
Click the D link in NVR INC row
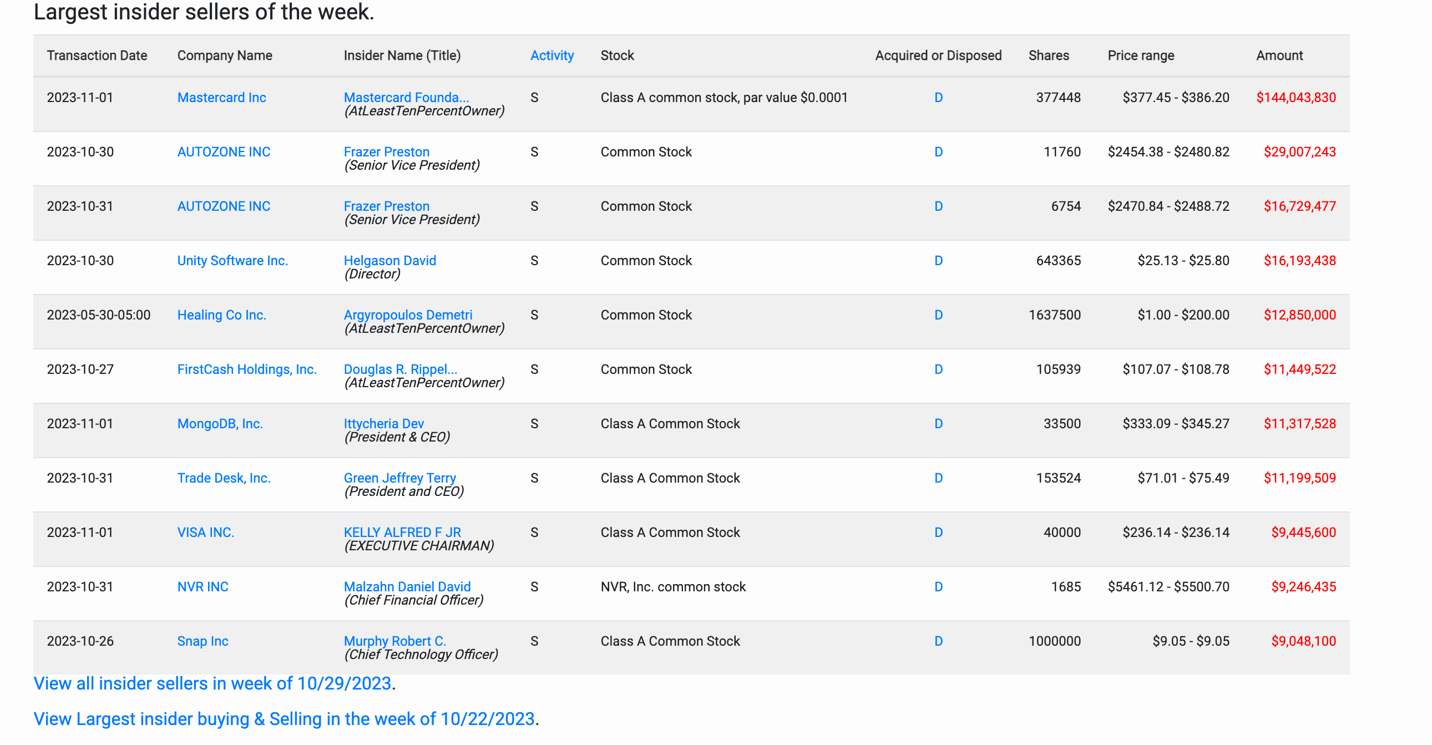click(x=938, y=587)
